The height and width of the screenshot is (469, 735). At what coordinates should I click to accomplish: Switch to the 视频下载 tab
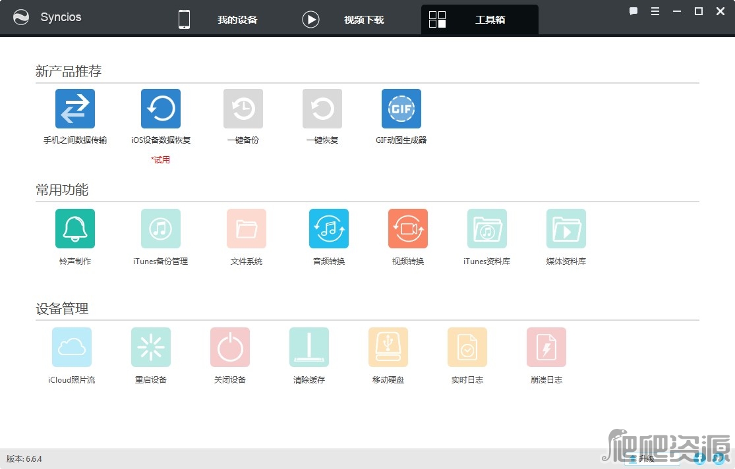tap(343, 20)
